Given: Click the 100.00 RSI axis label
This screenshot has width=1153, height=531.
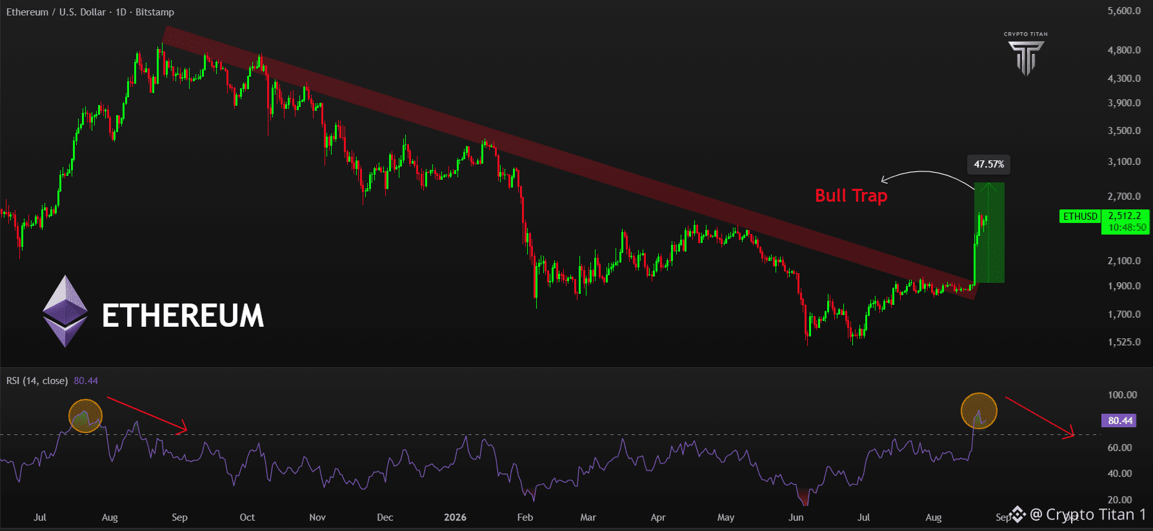Looking at the screenshot, I should pos(1122,395).
